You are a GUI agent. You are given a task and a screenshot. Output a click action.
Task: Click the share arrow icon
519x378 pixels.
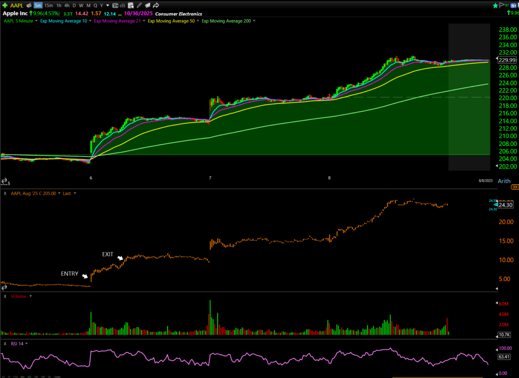156,5
